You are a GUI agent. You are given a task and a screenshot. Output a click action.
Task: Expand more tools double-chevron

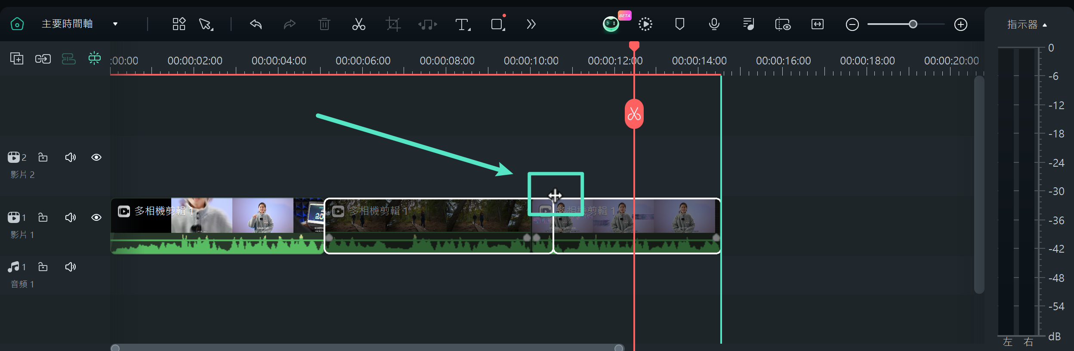(531, 24)
